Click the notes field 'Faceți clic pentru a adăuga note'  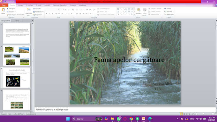(125, 110)
